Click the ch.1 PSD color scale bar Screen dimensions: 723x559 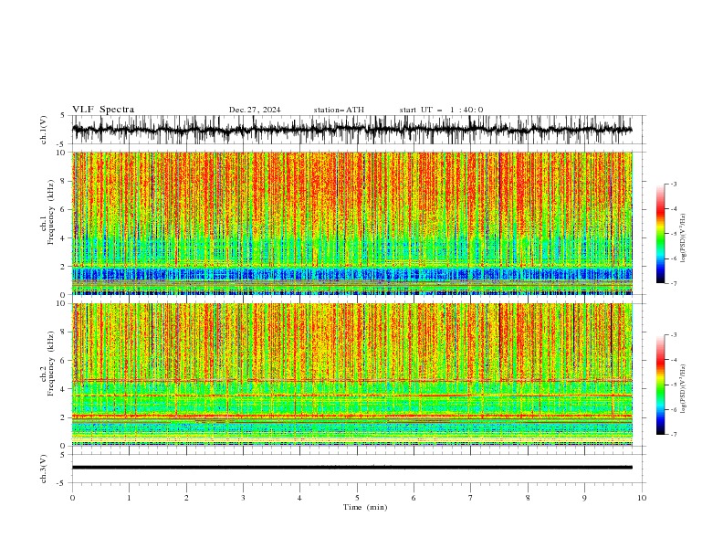[x=660, y=234]
